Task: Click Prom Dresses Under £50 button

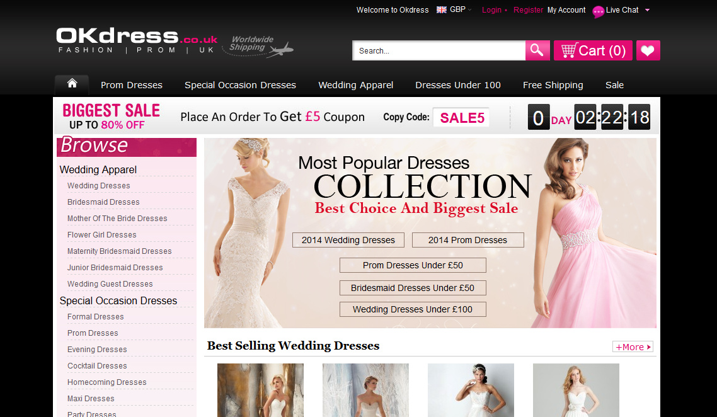Action: (x=413, y=265)
